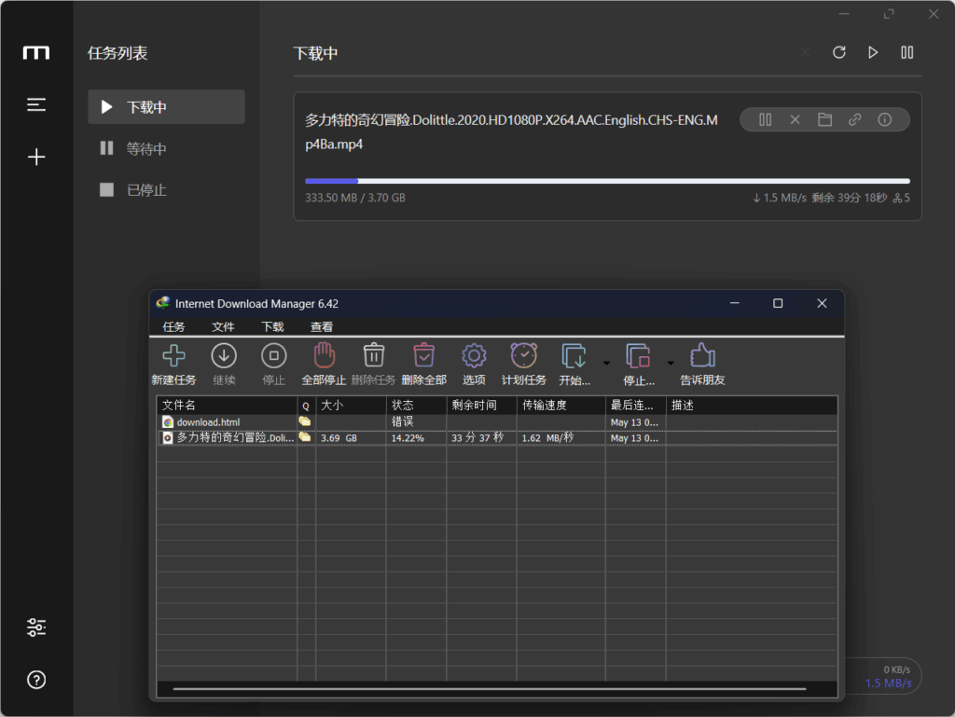Open the download folder icon in task card
This screenshot has width=955, height=717.
coord(824,119)
